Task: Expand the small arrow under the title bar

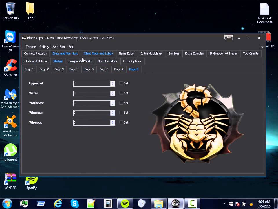Action: tap(262, 47)
